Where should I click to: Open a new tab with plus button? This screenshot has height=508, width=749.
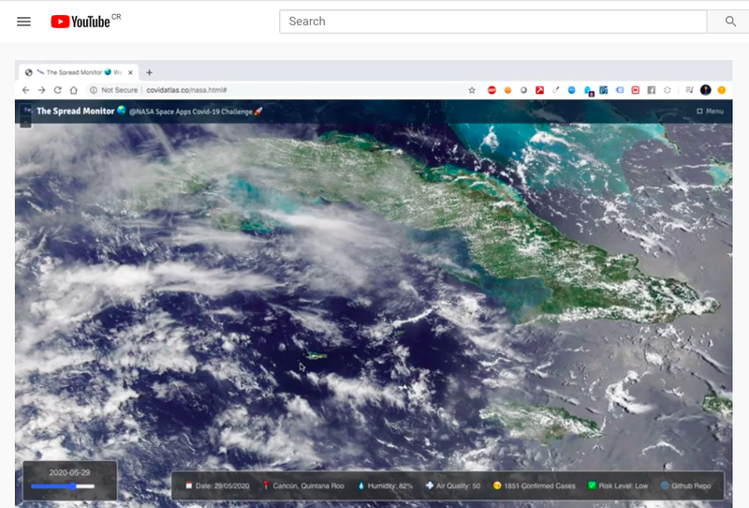pyautogui.click(x=149, y=72)
